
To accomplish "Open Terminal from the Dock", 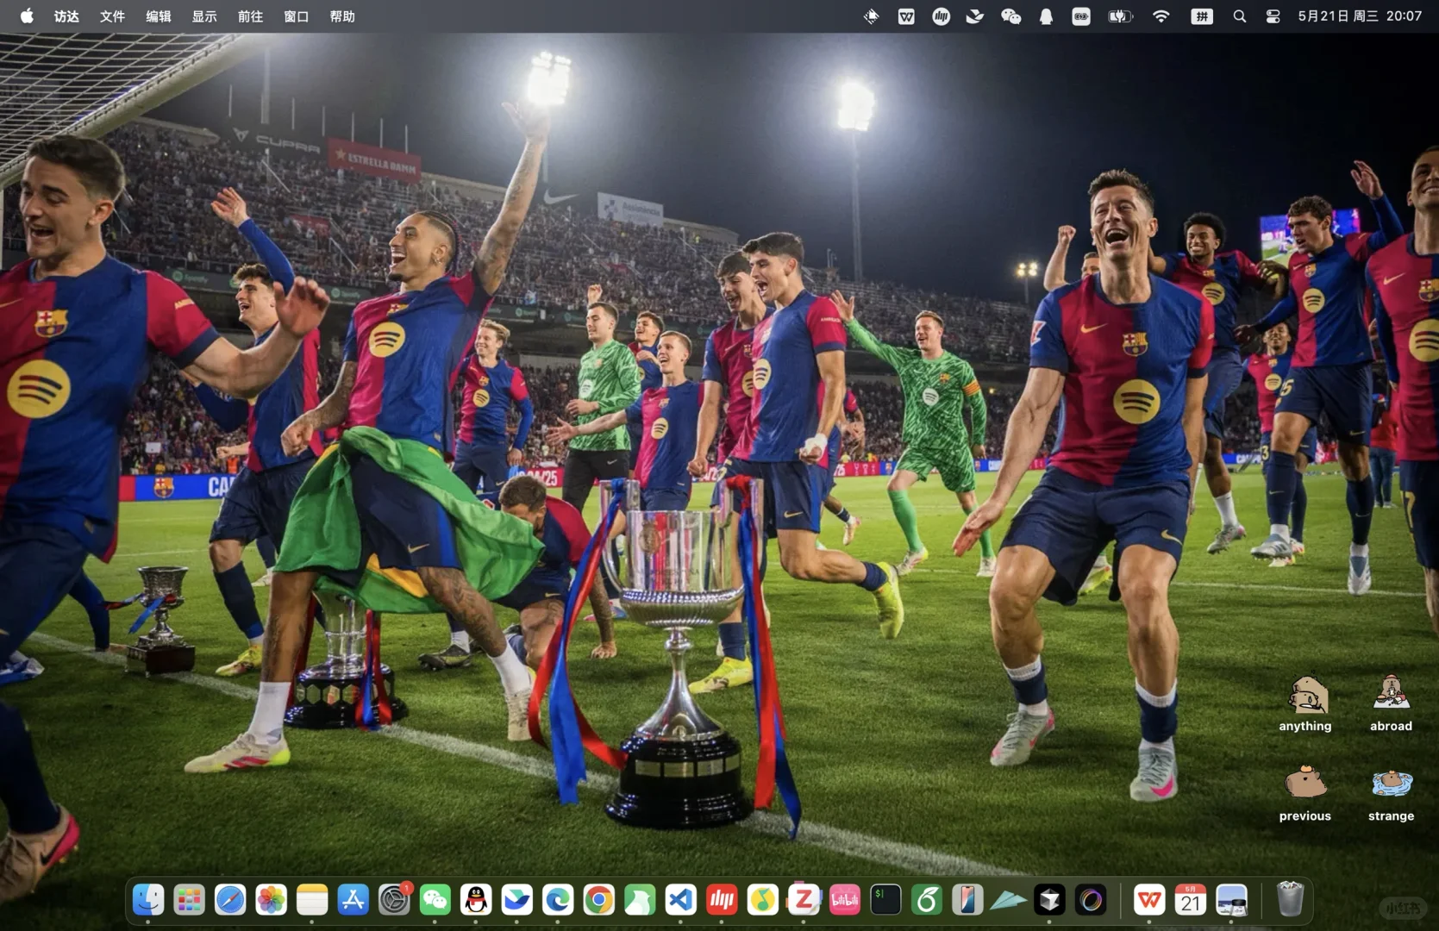I will pyautogui.click(x=885, y=900).
